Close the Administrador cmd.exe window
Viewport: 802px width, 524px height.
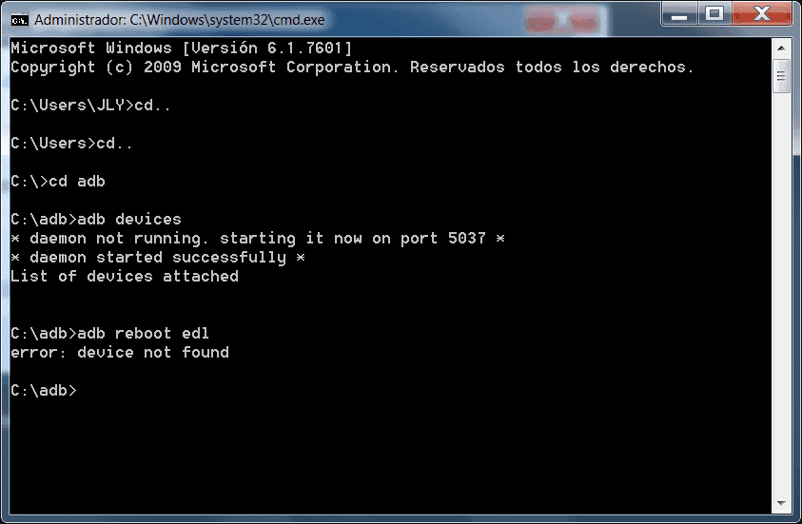click(762, 14)
